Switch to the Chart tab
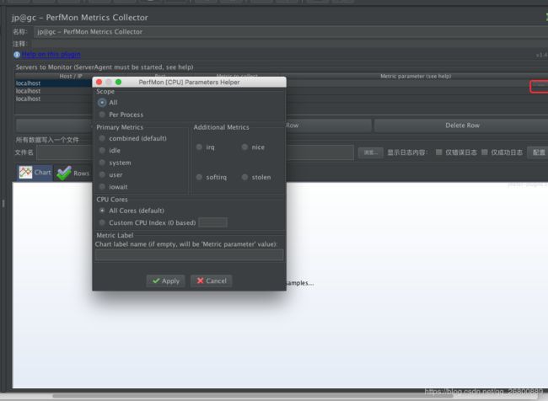Viewport: 548px width, 401px height. click(35, 173)
